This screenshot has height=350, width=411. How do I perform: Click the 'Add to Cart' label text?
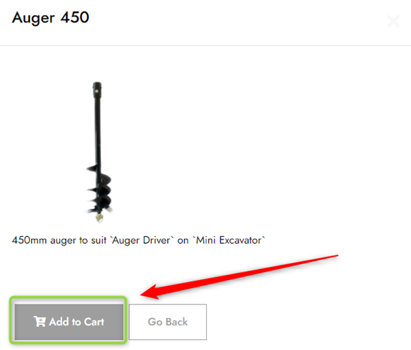pos(76,322)
